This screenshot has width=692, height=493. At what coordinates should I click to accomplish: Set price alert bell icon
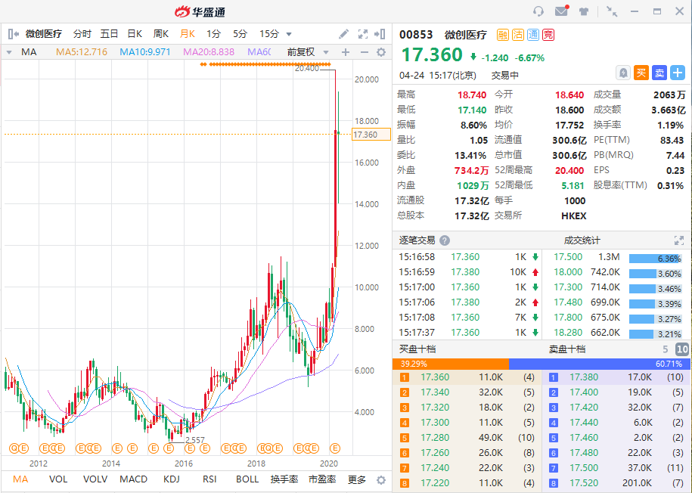pos(622,73)
